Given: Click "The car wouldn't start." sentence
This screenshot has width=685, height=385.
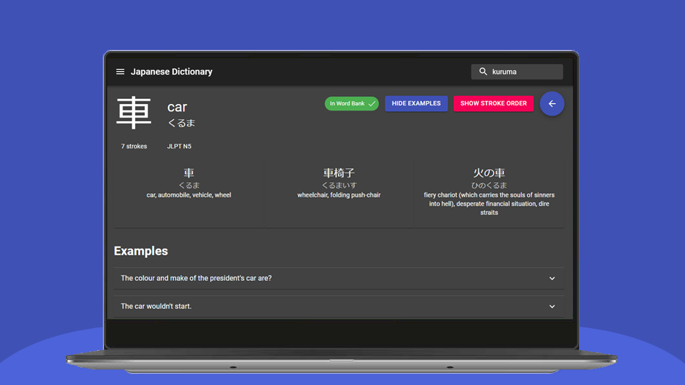Looking at the screenshot, I should 156,306.
